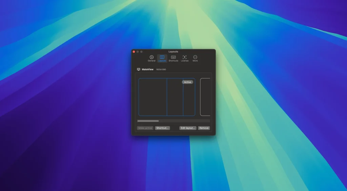Click the horizontal scrollbar thumb under layouts
Screen dimensions: 347x191
148,121
